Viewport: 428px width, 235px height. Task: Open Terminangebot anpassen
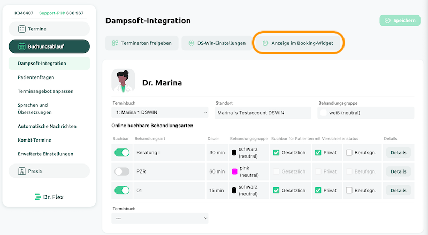tap(45, 91)
